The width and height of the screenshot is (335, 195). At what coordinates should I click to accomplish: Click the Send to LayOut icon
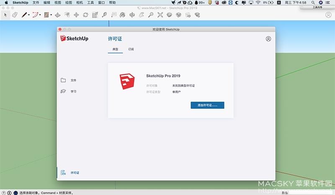coord(188,15)
